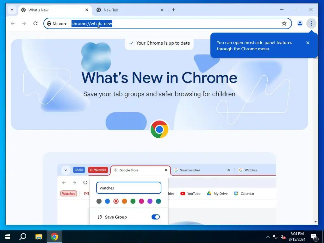The width and height of the screenshot is (324, 243).
Task: Close the Smartwatches demo tab
Action: coord(228,170)
